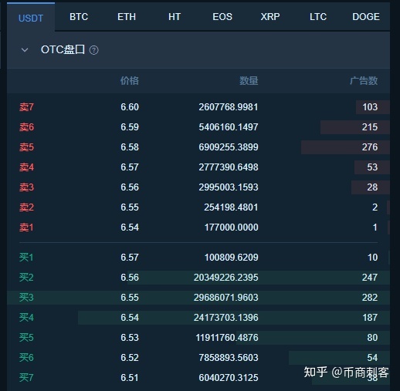
Task: Select the 卖6 row label
Action: [x=26, y=127]
